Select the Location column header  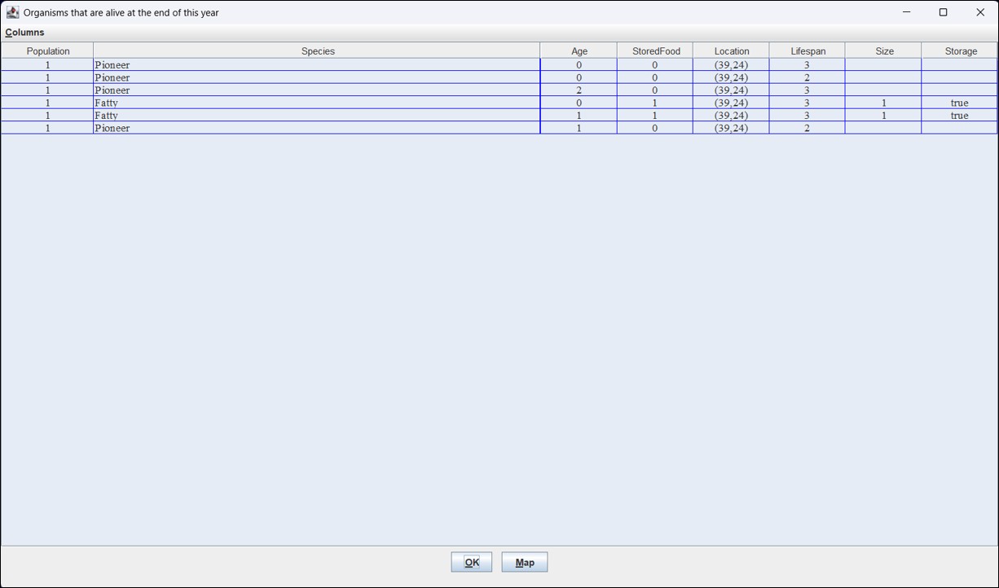pos(731,51)
